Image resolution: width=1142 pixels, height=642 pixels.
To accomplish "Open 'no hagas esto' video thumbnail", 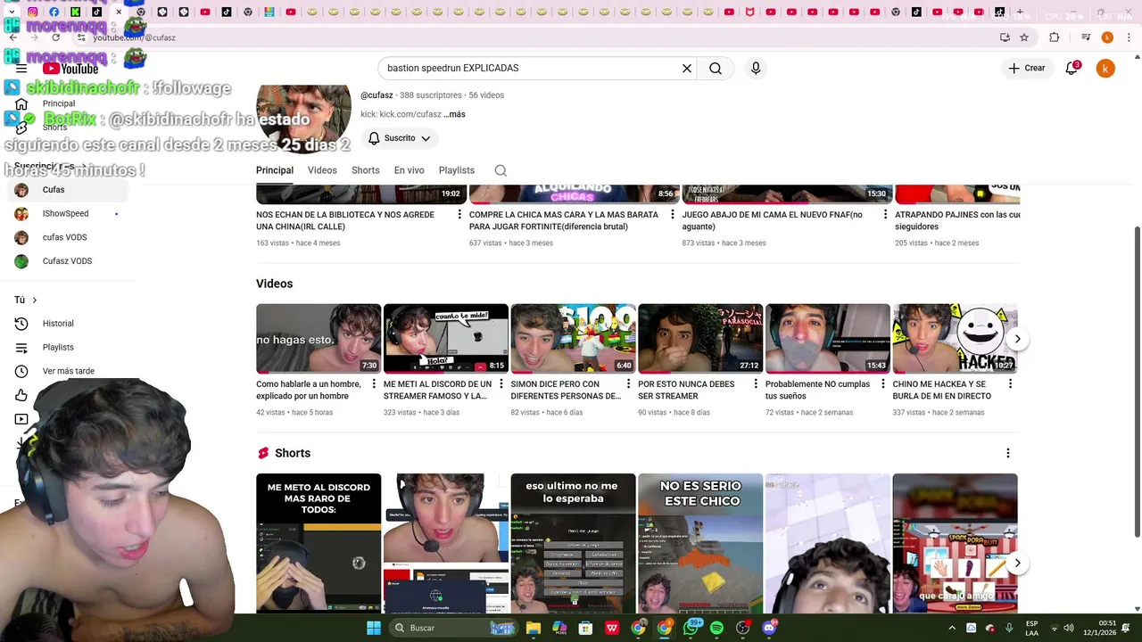I will coord(319,339).
